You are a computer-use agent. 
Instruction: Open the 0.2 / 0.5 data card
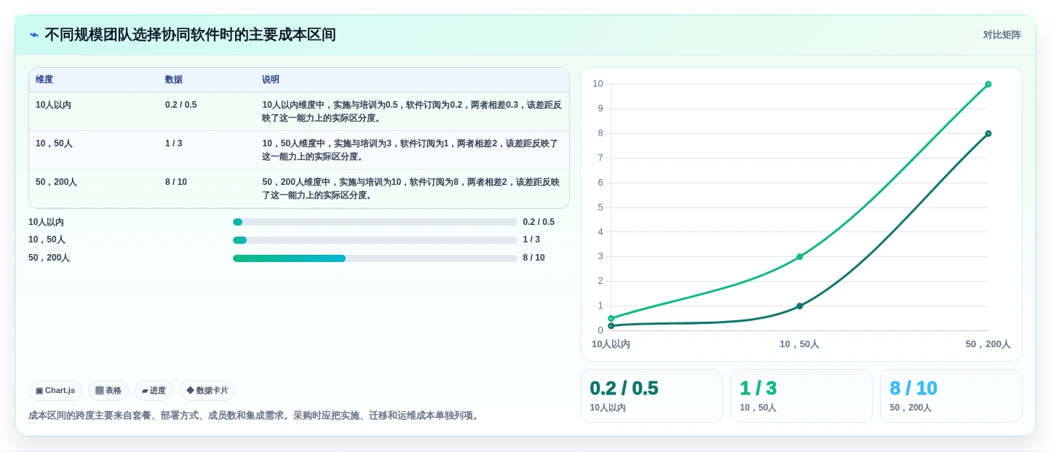coord(651,396)
